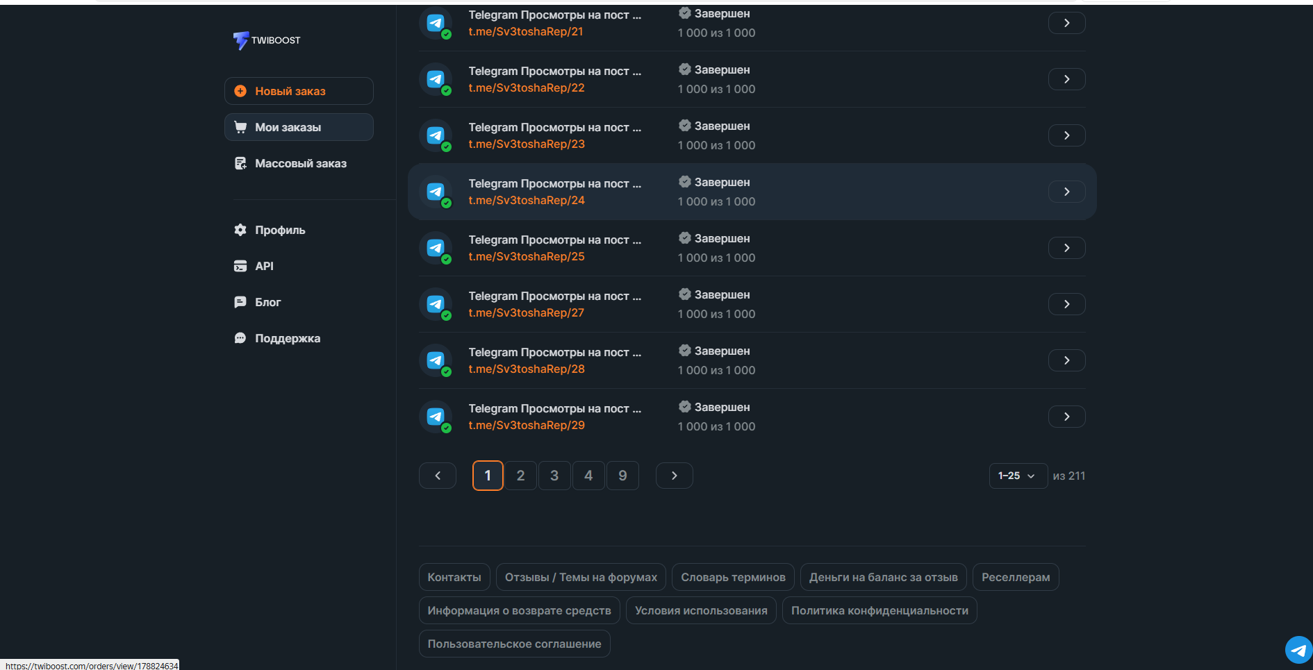Click the gear icon for Профиль
The width and height of the screenshot is (1313, 670).
pyautogui.click(x=240, y=230)
